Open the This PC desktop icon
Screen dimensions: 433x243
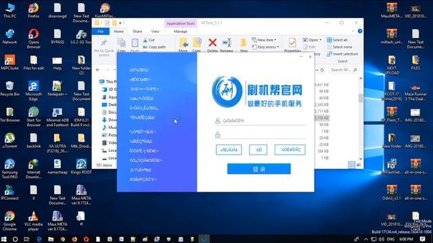[x=10, y=11]
